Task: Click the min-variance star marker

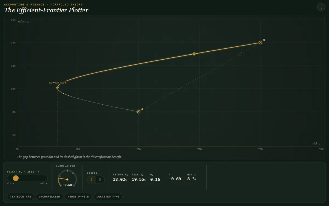Action: click(x=57, y=88)
